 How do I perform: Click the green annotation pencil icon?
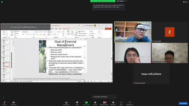pos(4,97)
